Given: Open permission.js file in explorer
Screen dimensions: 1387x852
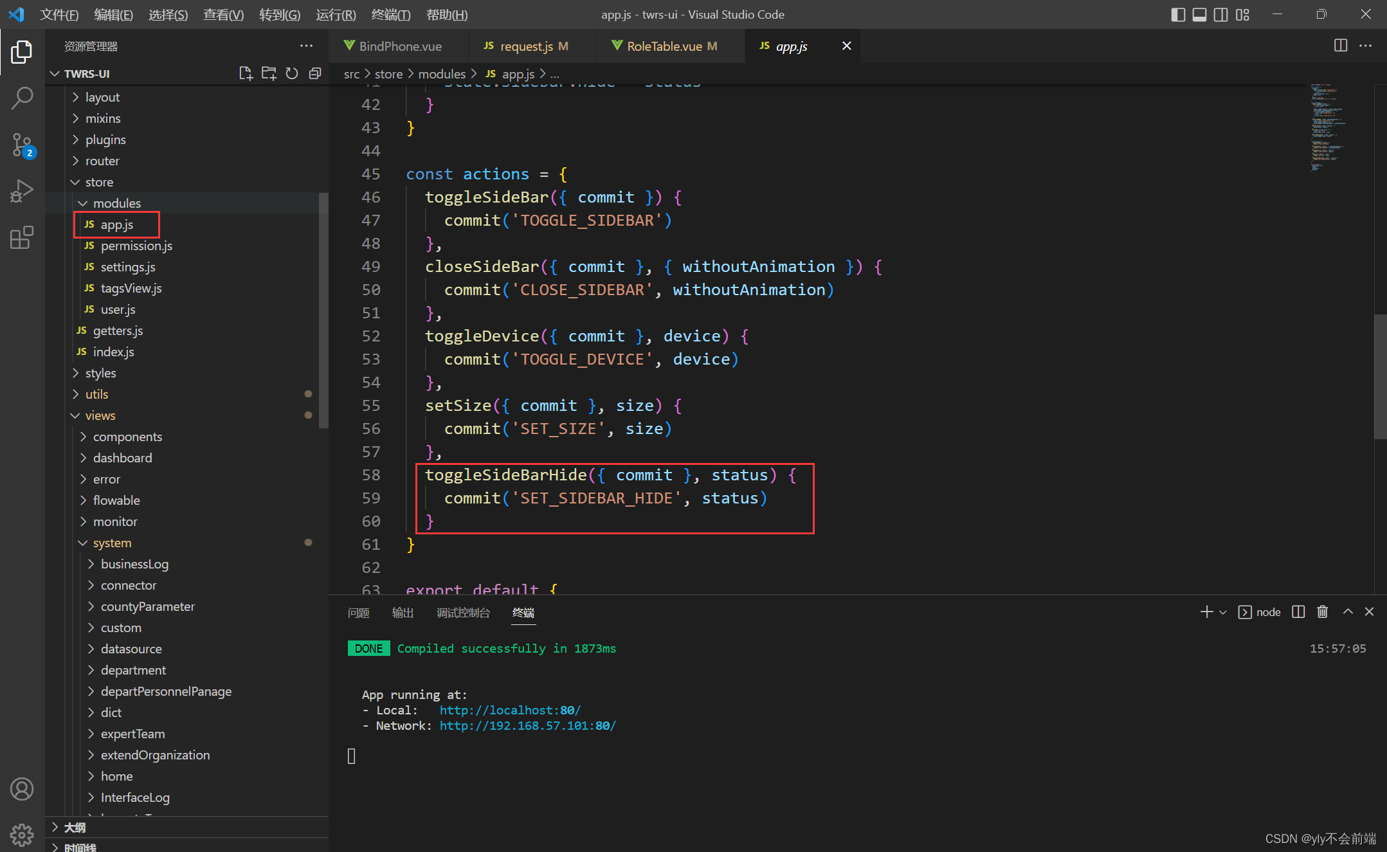Looking at the screenshot, I should [136, 246].
